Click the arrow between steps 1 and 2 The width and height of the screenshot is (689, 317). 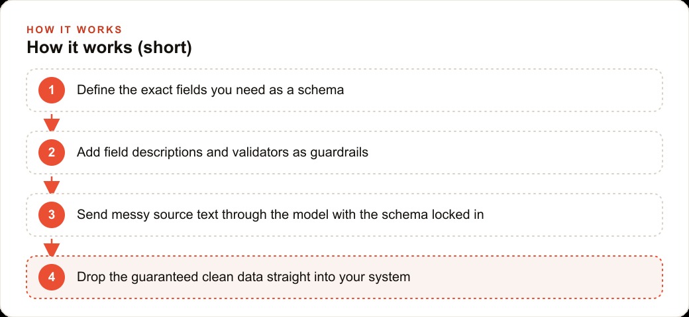[x=52, y=122]
